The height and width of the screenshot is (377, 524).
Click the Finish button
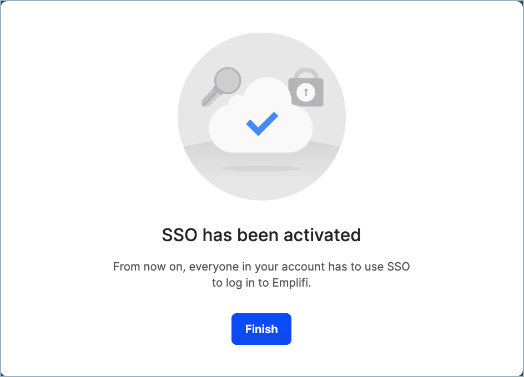point(261,329)
